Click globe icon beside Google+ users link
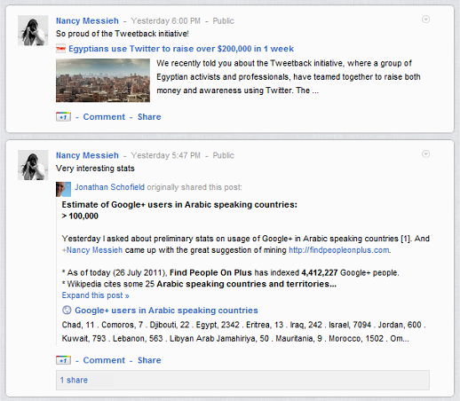Screen dimensions: 460x401 [x=67, y=311]
